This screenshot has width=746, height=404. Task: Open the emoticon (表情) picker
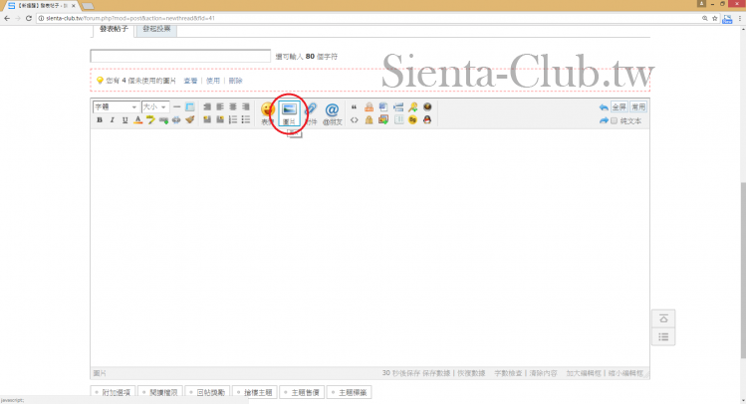pyautogui.click(x=268, y=110)
